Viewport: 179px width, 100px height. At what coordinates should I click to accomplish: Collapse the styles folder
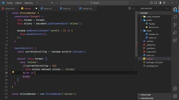click(141, 31)
